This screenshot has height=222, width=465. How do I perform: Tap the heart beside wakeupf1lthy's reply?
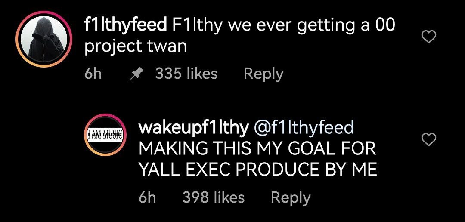pos(429,139)
